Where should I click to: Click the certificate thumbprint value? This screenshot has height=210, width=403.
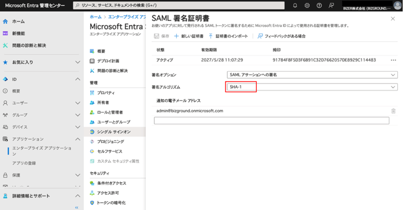[324, 60]
